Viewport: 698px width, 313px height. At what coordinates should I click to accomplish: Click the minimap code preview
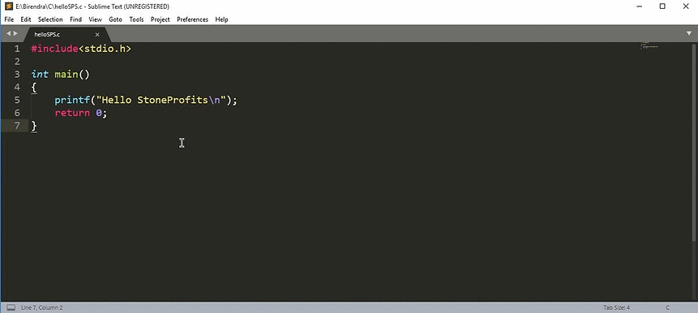tap(649, 45)
